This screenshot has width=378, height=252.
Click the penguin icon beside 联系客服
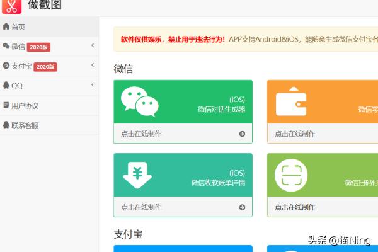[x=6, y=125]
